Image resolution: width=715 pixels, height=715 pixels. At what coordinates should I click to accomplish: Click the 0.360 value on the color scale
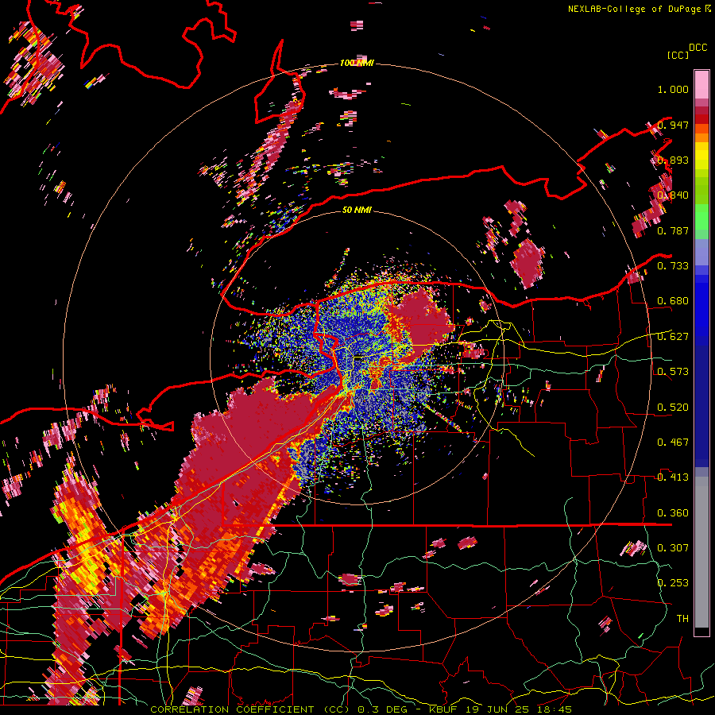tap(673, 513)
